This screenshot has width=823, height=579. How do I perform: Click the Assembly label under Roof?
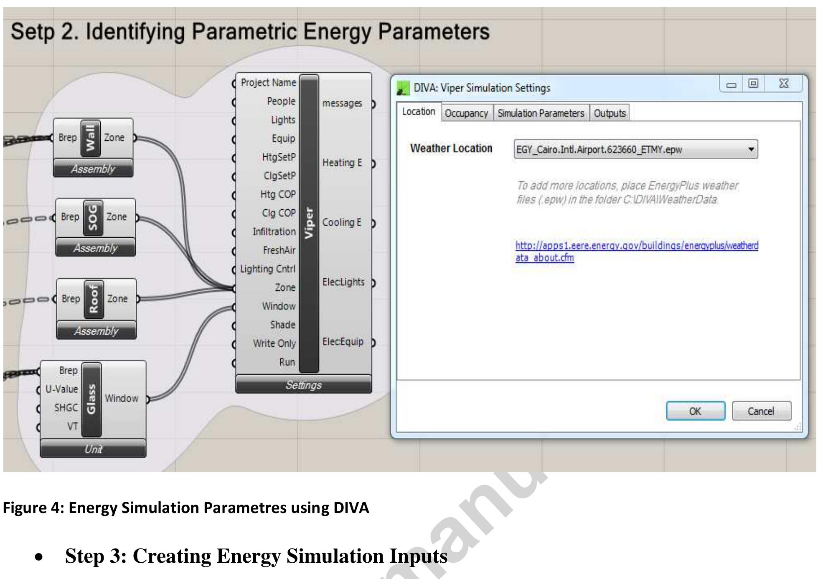pos(96,331)
